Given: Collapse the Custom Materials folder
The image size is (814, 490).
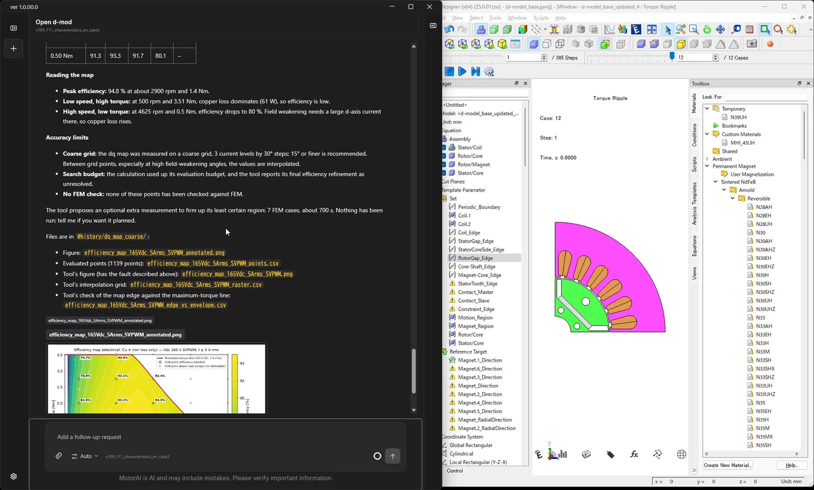Looking at the screenshot, I should [x=707, y=134].
